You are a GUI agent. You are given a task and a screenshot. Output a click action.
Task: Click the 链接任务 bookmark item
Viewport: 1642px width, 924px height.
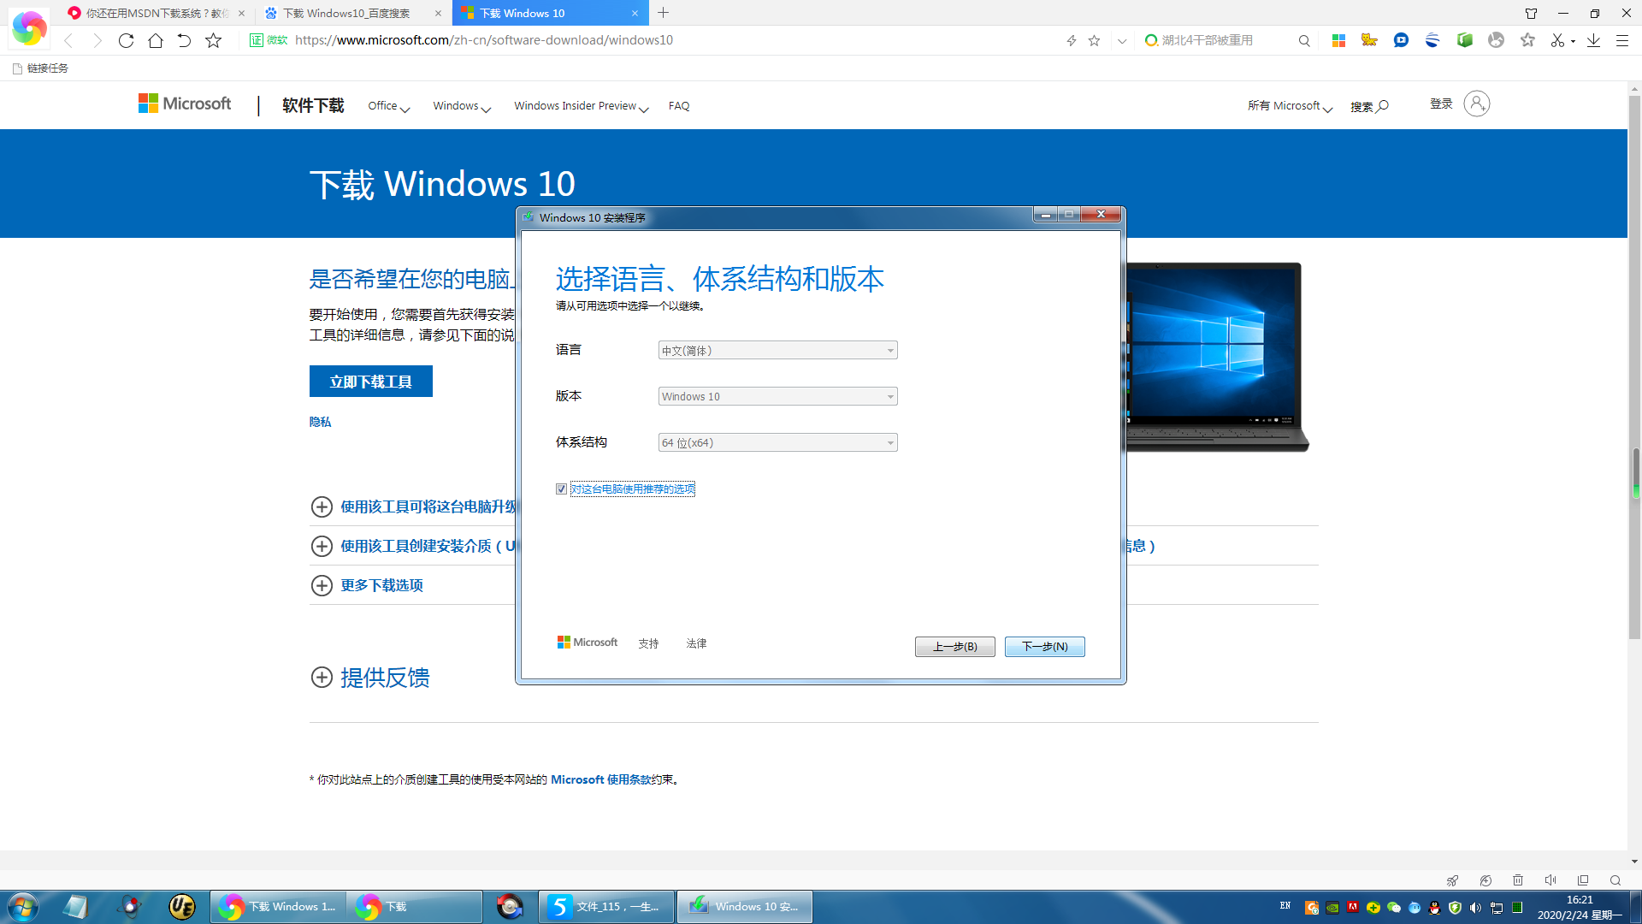pos(40,68)
